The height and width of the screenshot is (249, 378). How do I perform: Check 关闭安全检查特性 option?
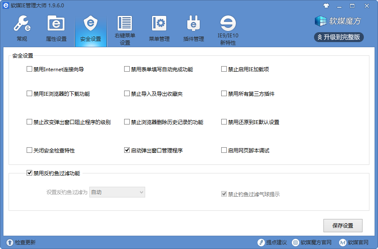tap(29, 150)
